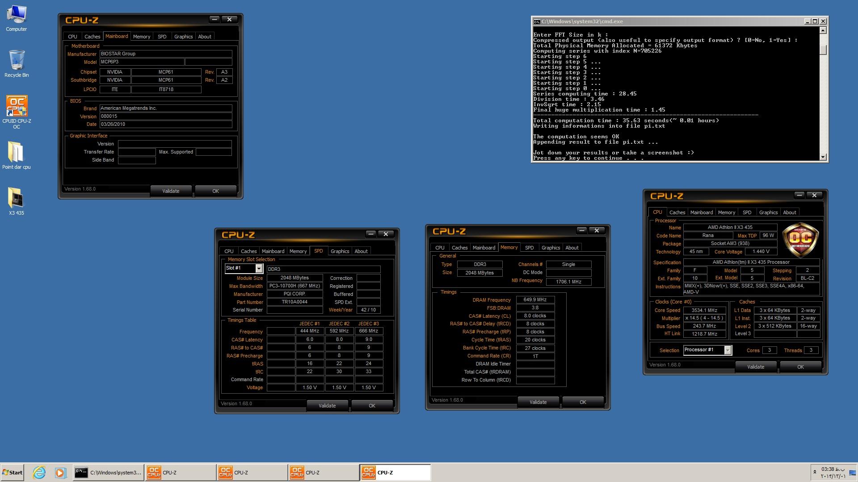
Task: Click the Multiplier x 14.5 value
Action: click(704, 318)
